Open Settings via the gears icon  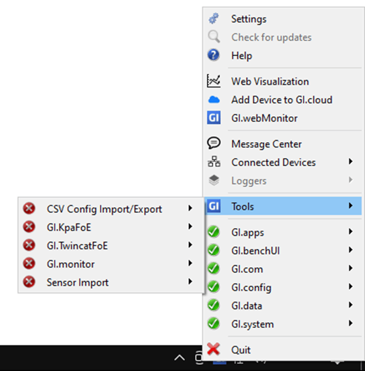(214, 19)
